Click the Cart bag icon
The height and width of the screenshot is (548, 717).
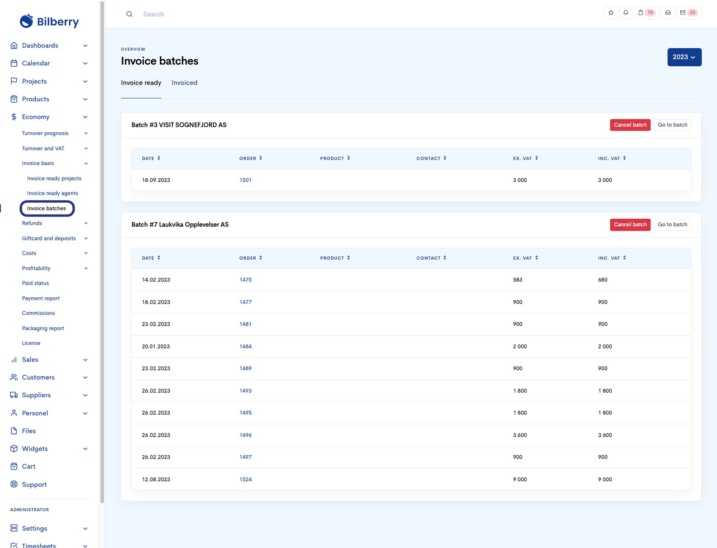14,467
